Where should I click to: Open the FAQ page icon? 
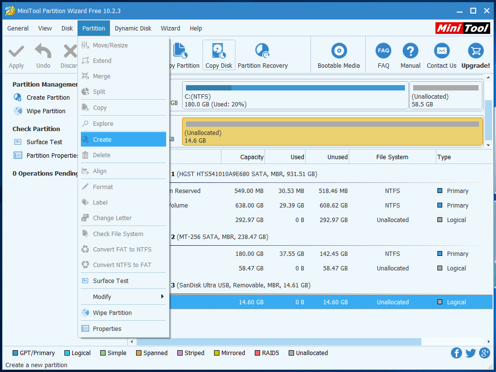tap(384, 51)
